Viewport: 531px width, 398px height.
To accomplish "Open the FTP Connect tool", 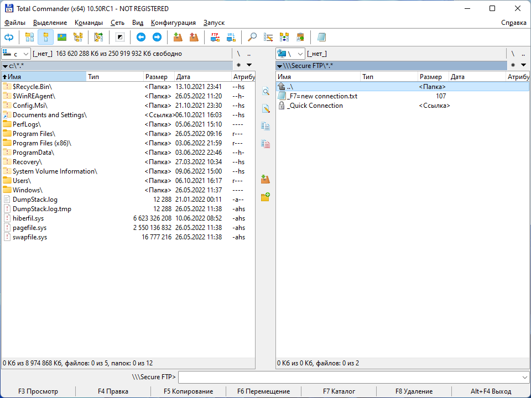I will coord(215,37).
